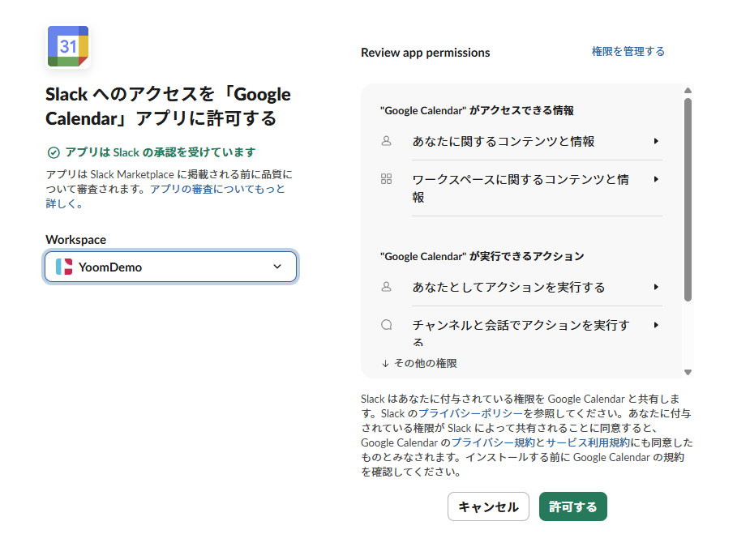Open Slack's プライバシーポリシー link
The image size is (750, 547).
tap(470, 413)
